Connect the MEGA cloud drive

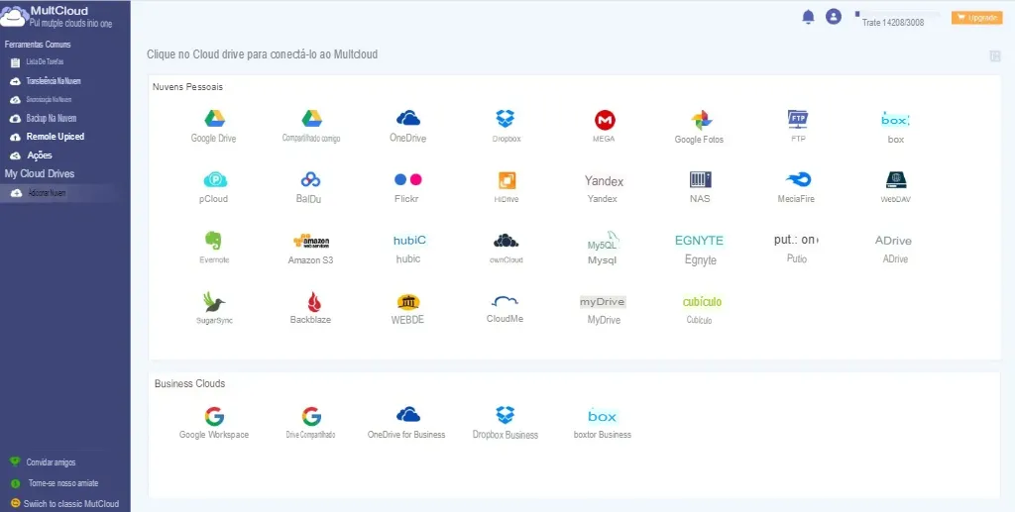click(x=605, y=120)
